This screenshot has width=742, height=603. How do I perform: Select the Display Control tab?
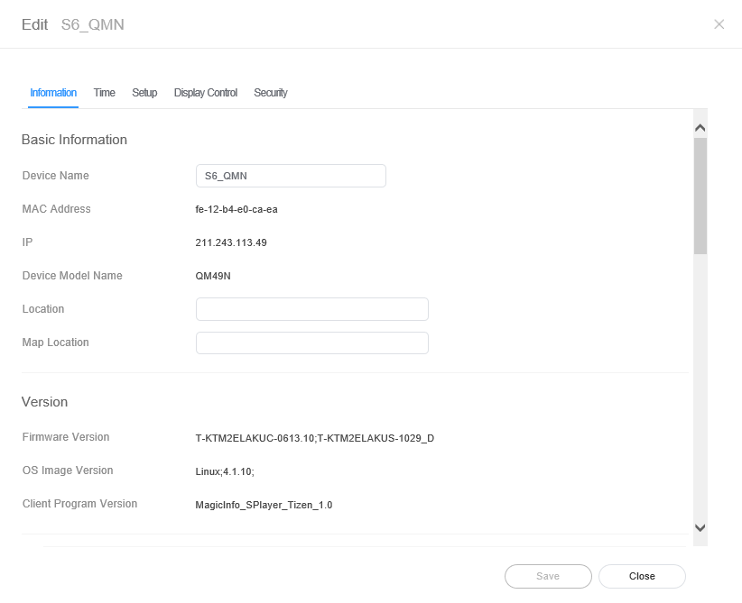(x=206, y=93)
